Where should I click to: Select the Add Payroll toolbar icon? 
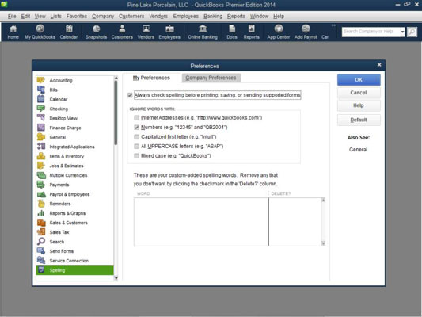coord(306,32)
